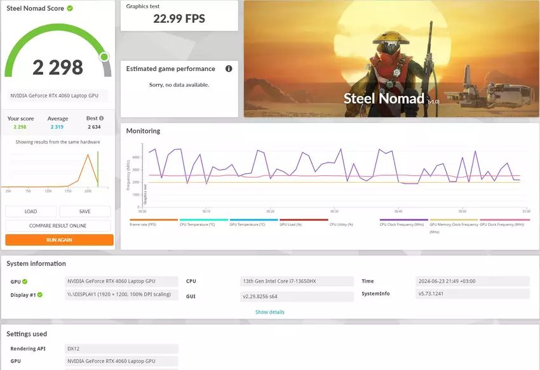The image size is (540, 370).
Task: Click the green check next to Display #1
Action: coord(39,294)
